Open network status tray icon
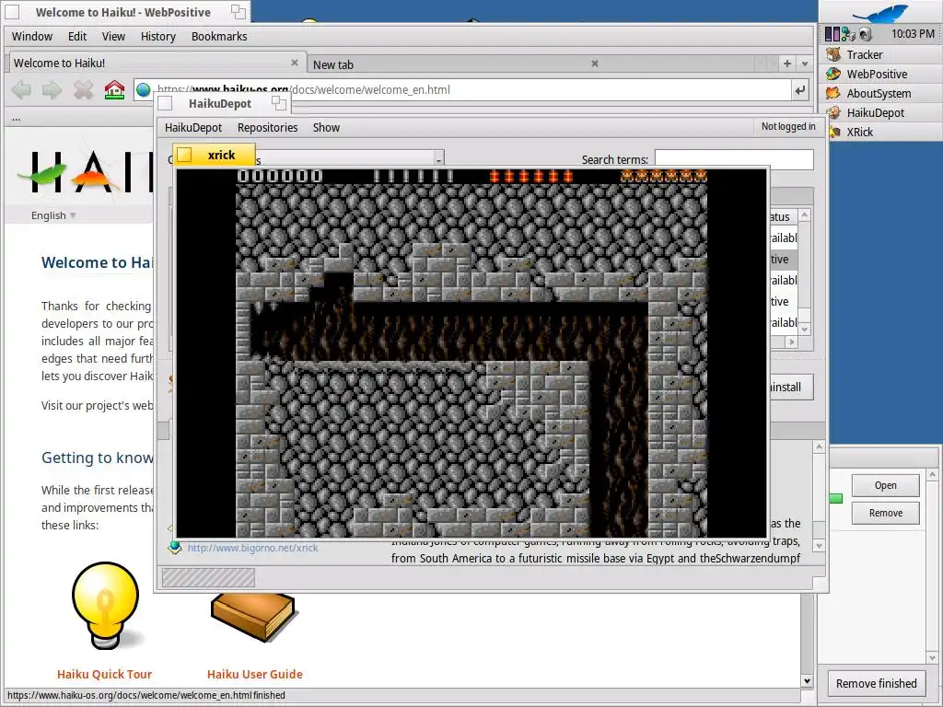943x707 pixels. coord(848,34)
